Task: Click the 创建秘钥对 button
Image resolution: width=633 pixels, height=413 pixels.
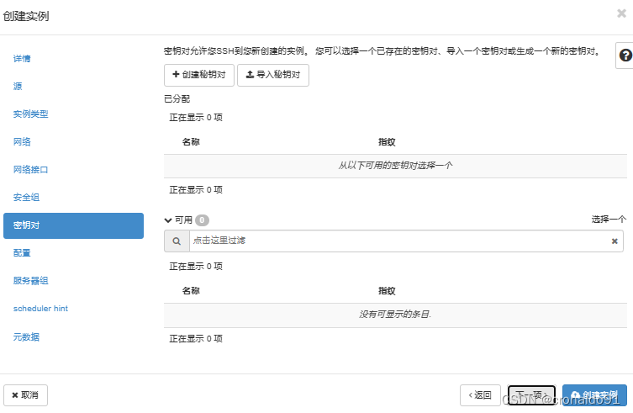Action: (199, 75)
